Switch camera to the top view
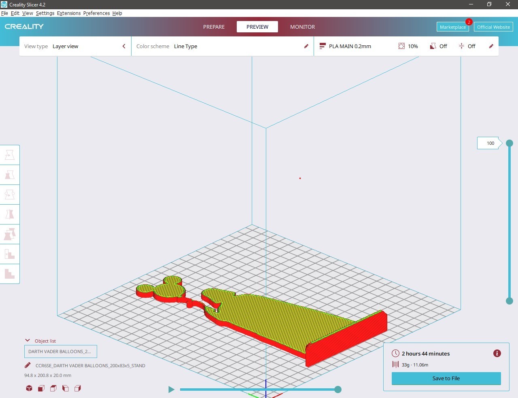This screenshot has width=518, height=398. pos(53,388)
